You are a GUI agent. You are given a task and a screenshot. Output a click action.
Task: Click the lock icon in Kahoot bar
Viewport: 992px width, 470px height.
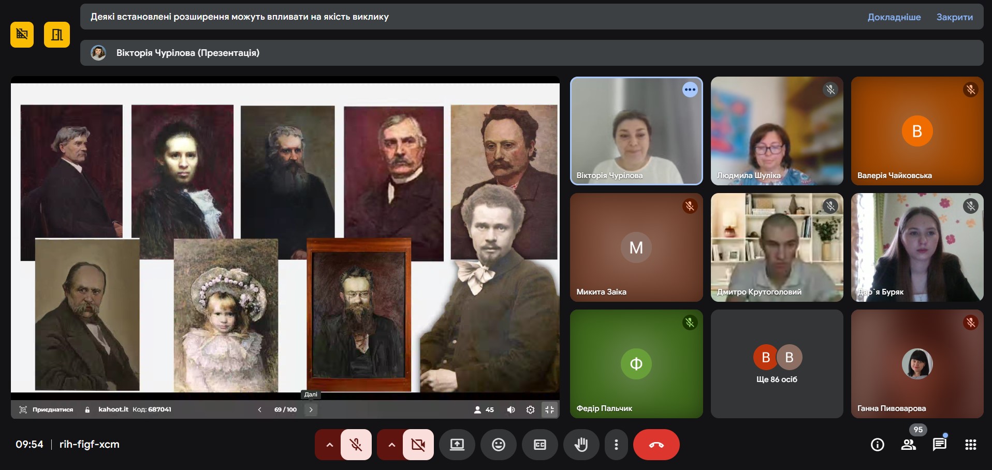[87, 409]
